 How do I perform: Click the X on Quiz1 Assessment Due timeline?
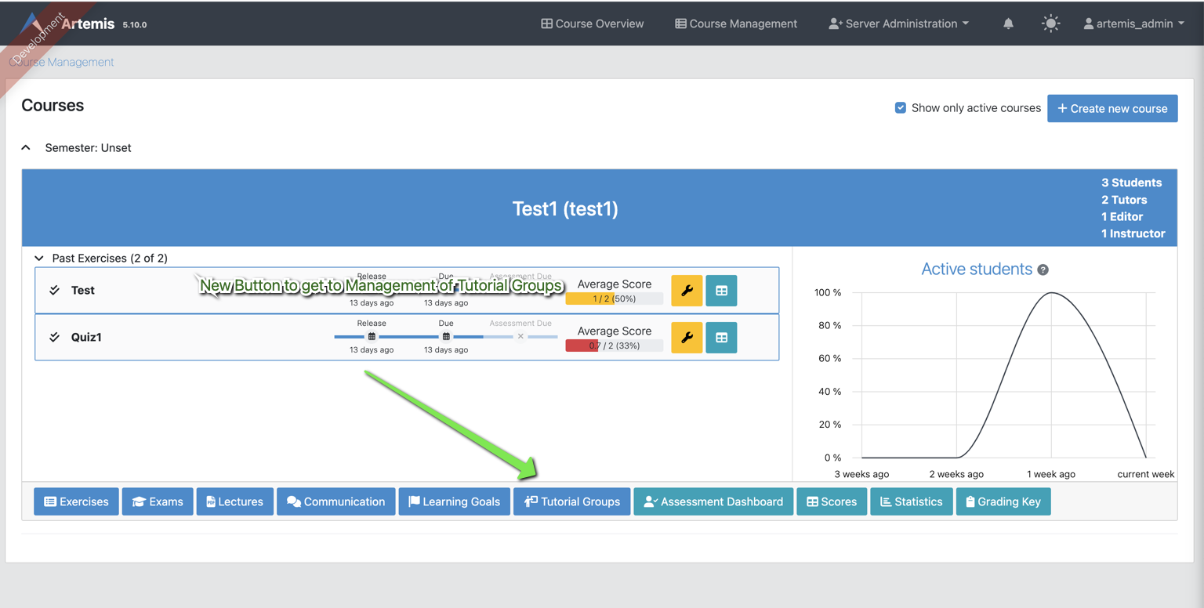[x=520, y=335]
